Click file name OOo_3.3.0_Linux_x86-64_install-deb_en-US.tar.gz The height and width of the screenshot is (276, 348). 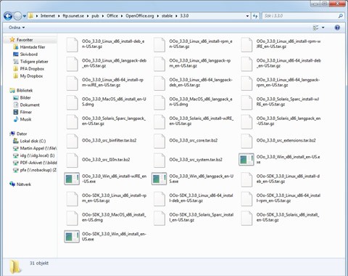(x=289, y=63)
